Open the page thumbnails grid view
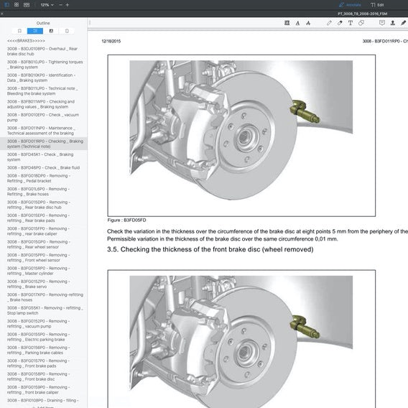 [x=17, y=5]
